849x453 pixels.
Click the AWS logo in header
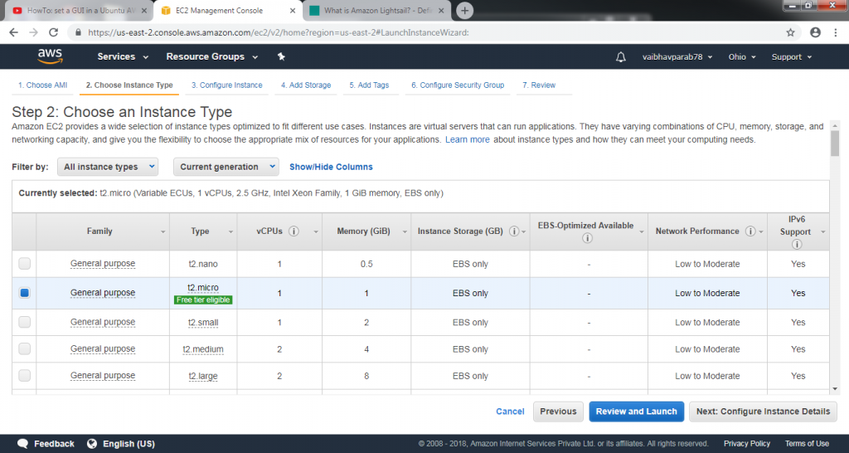50,56
